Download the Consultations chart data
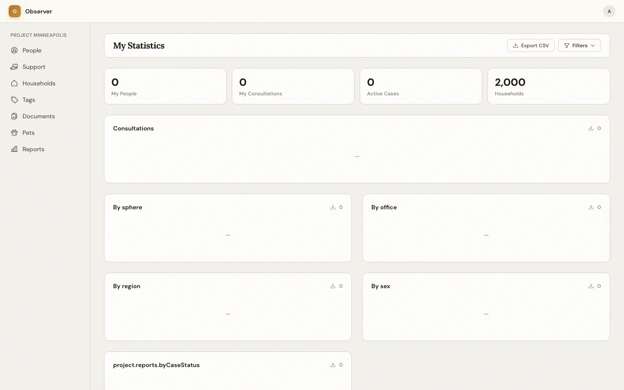The height and width of the screenshot is (390, 624). point(591,128)
